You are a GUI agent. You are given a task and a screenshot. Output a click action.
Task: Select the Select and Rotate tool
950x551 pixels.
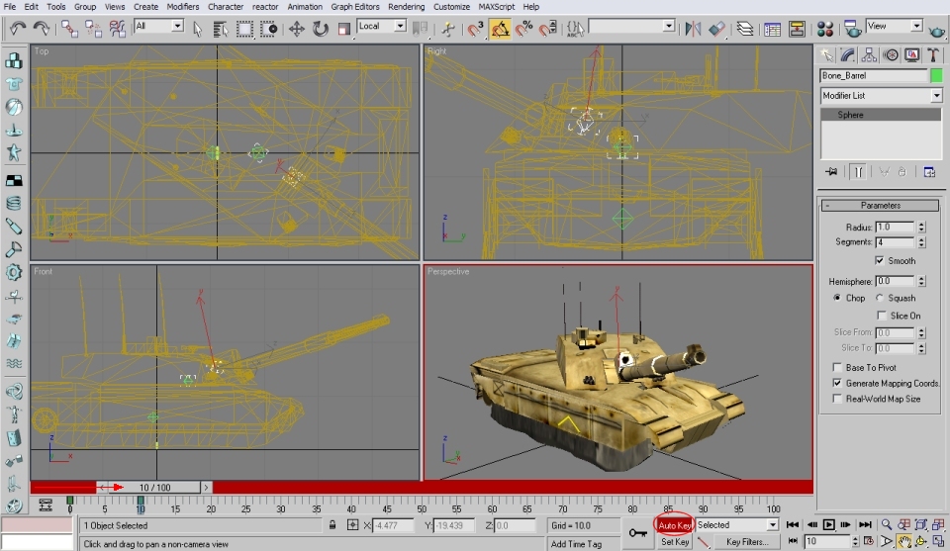click(321, 29)
